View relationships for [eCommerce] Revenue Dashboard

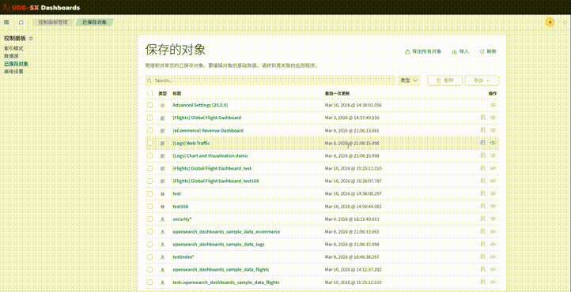click(x=493, y=130)
